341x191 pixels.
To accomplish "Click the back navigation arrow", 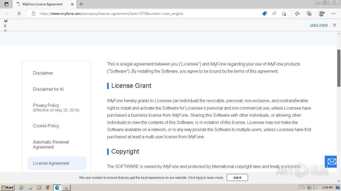I will tap(7, 14).
